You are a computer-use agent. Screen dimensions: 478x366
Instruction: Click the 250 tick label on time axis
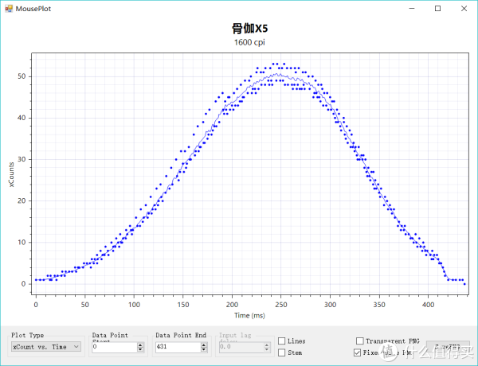(280, 305)
